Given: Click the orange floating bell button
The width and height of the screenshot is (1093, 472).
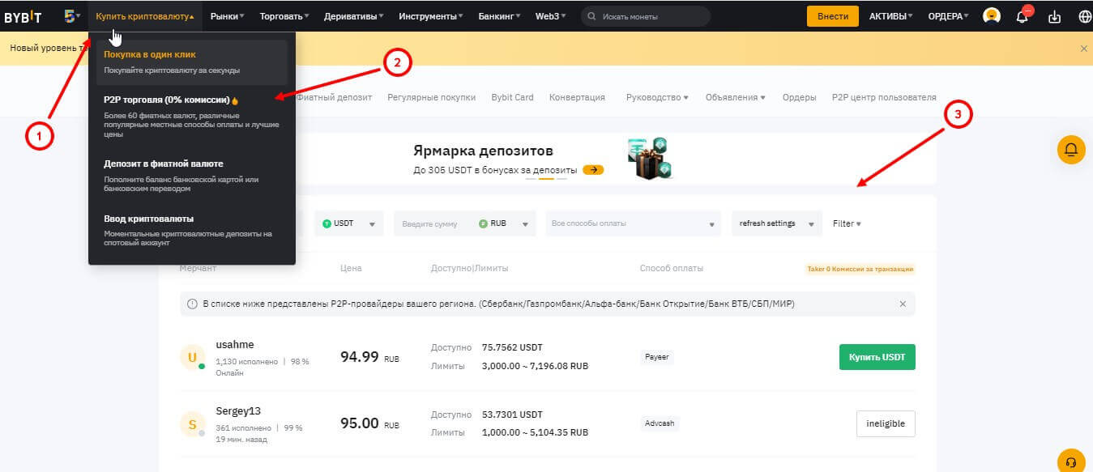Looking at the screenshot, I should pyautogui.click(x=1070, y=150).
